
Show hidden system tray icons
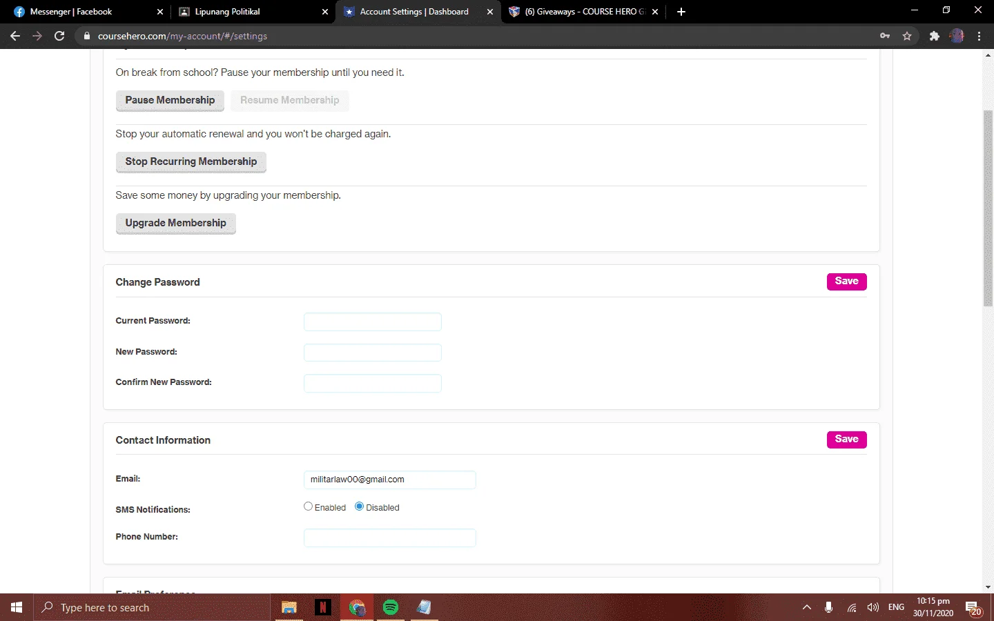click(806, 607)
